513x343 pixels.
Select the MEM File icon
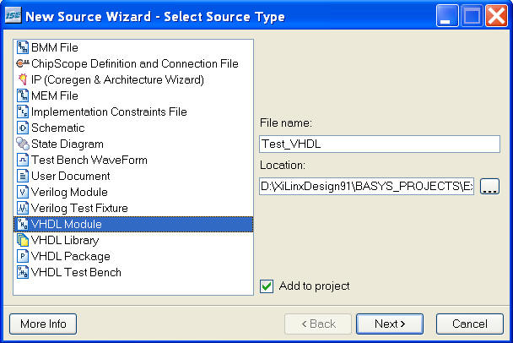(23, 95)
